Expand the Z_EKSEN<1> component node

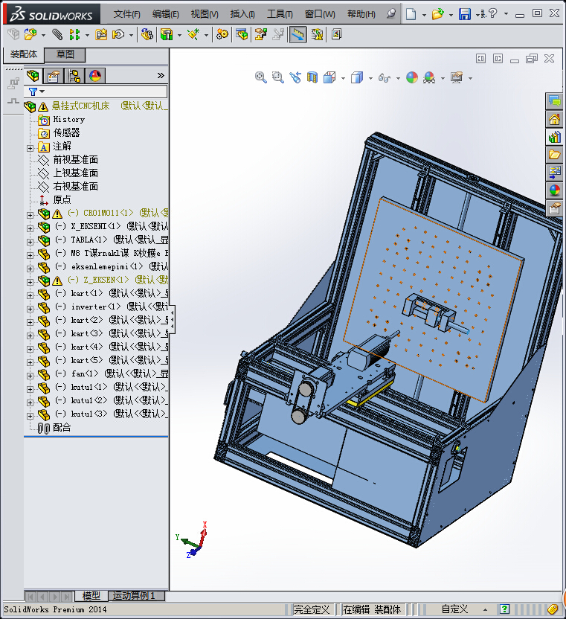30,282
